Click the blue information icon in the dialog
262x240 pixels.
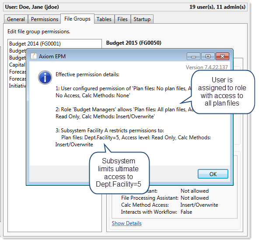point(45,78)
